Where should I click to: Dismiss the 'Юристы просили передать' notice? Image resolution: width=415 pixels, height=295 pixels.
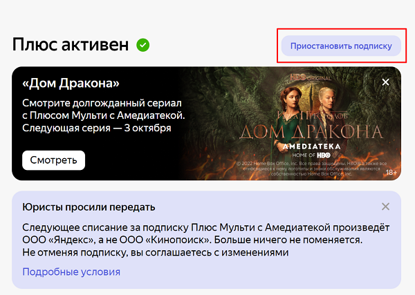click(386, 207)
